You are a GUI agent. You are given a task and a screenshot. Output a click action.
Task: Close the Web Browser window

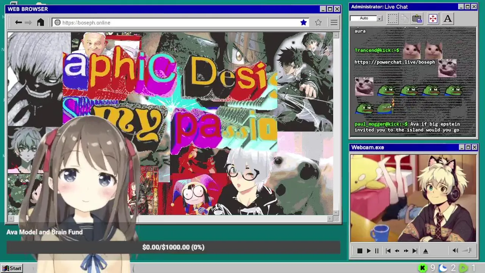(x=337, y=9)
